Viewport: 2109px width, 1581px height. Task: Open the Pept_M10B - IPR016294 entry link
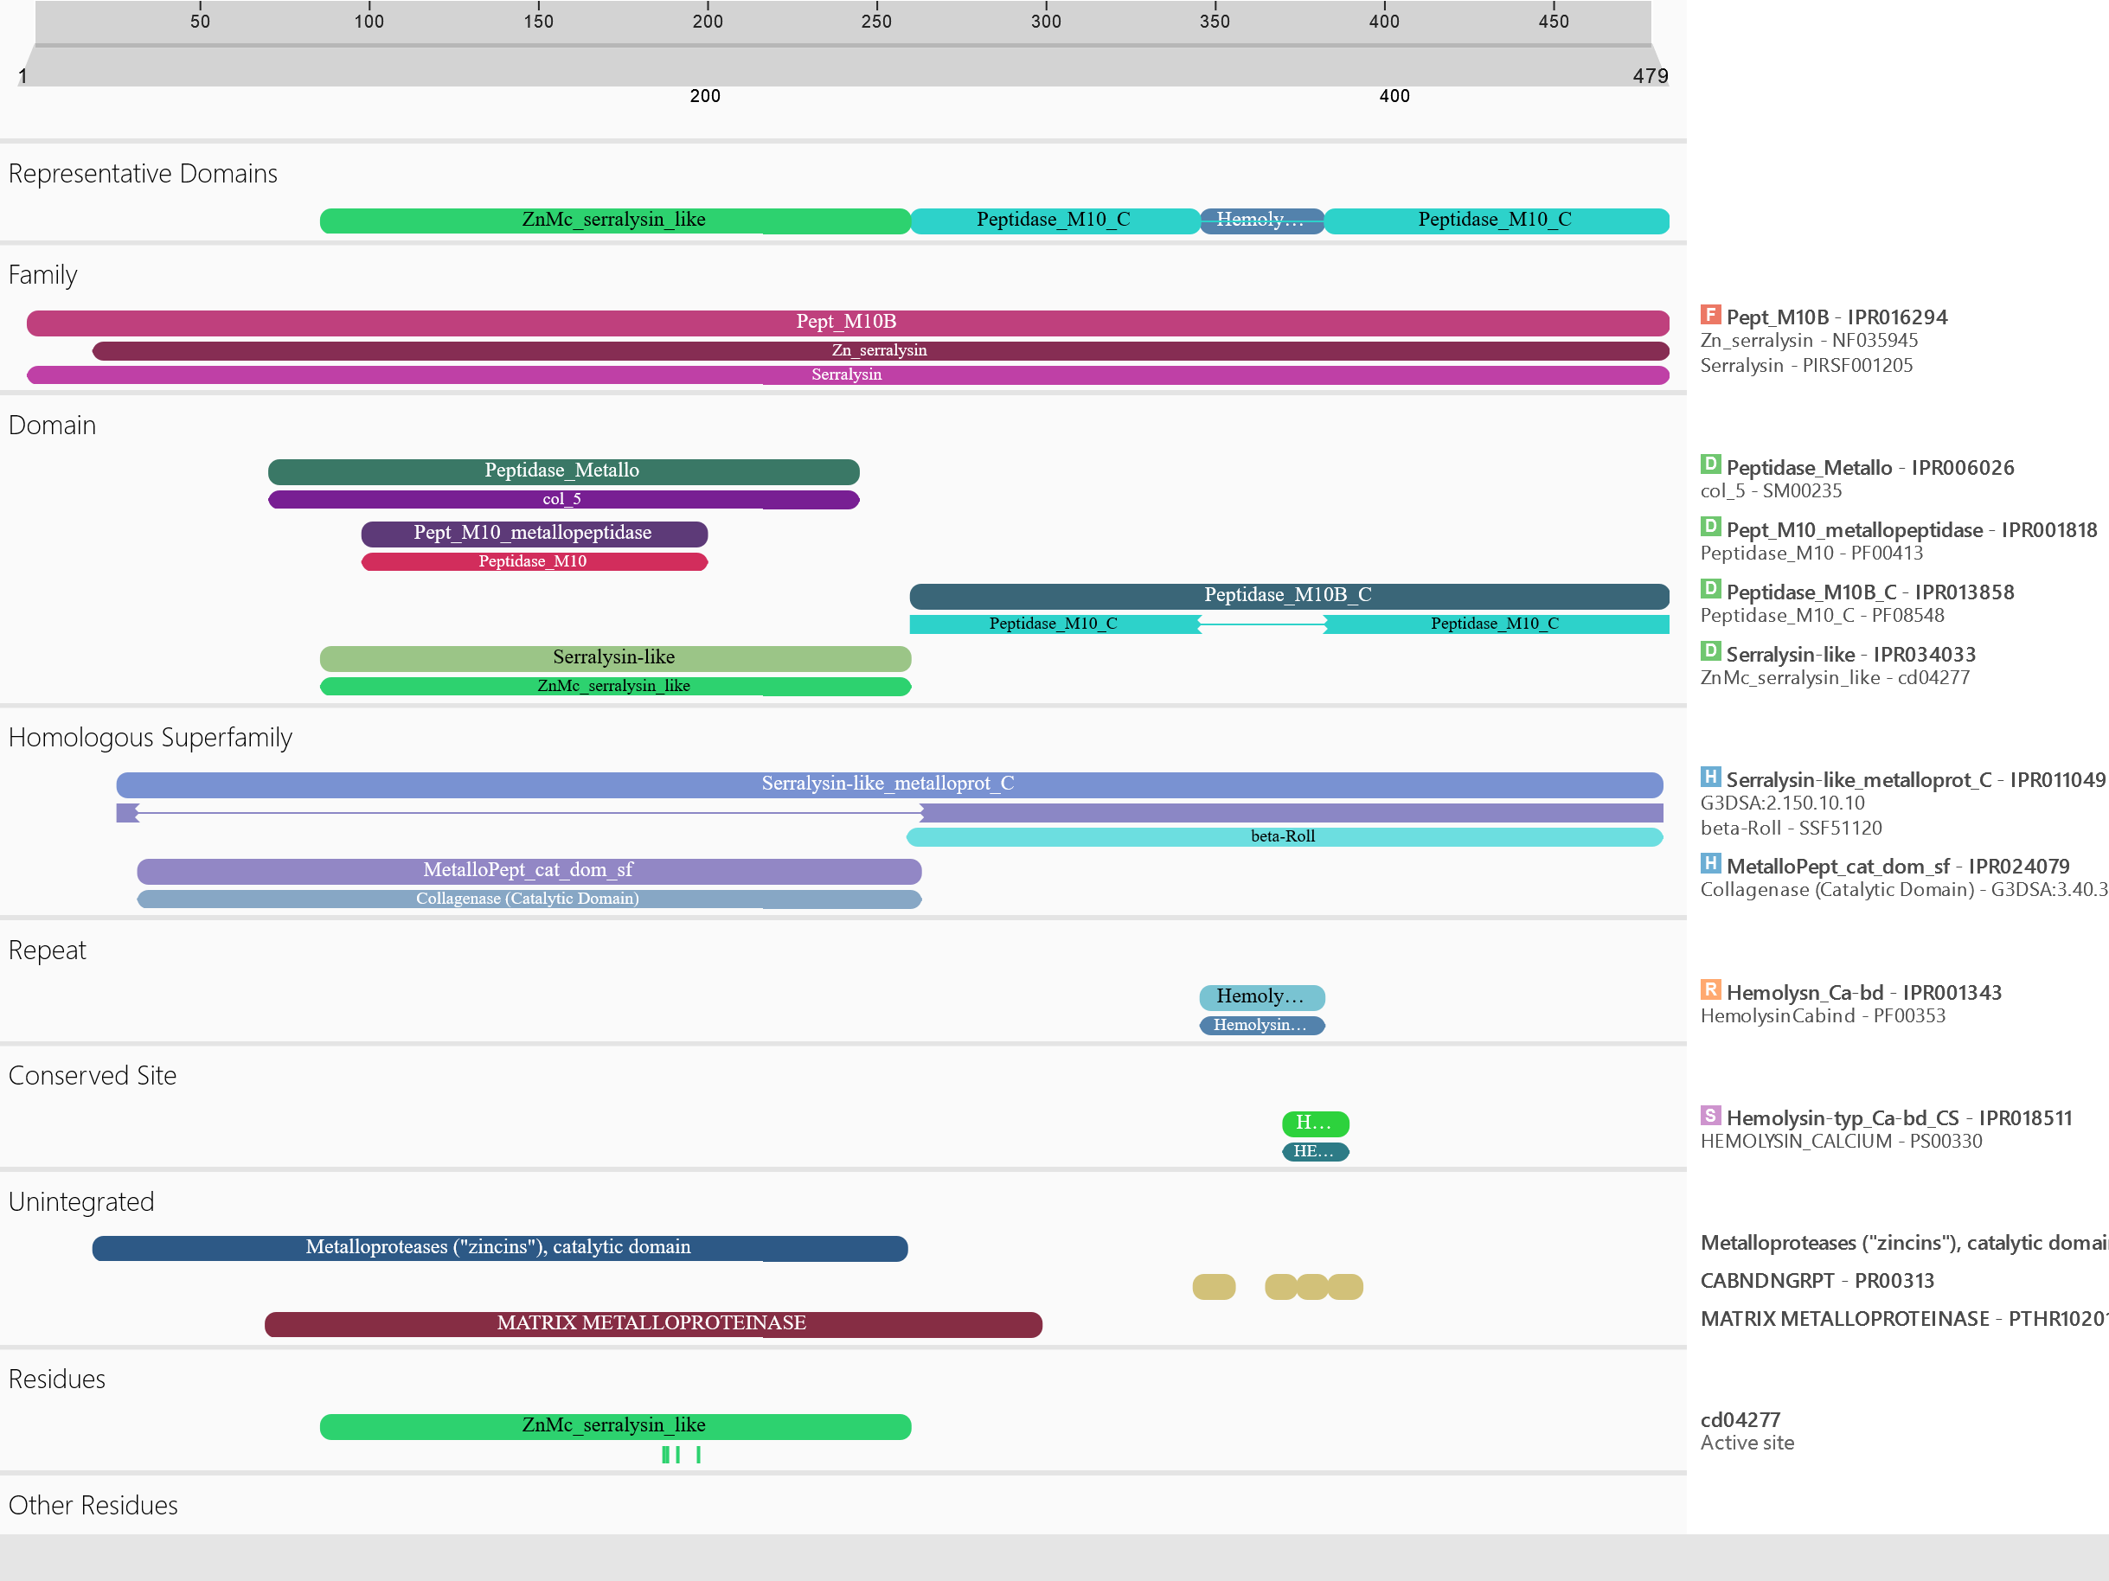click(1837, 317)
